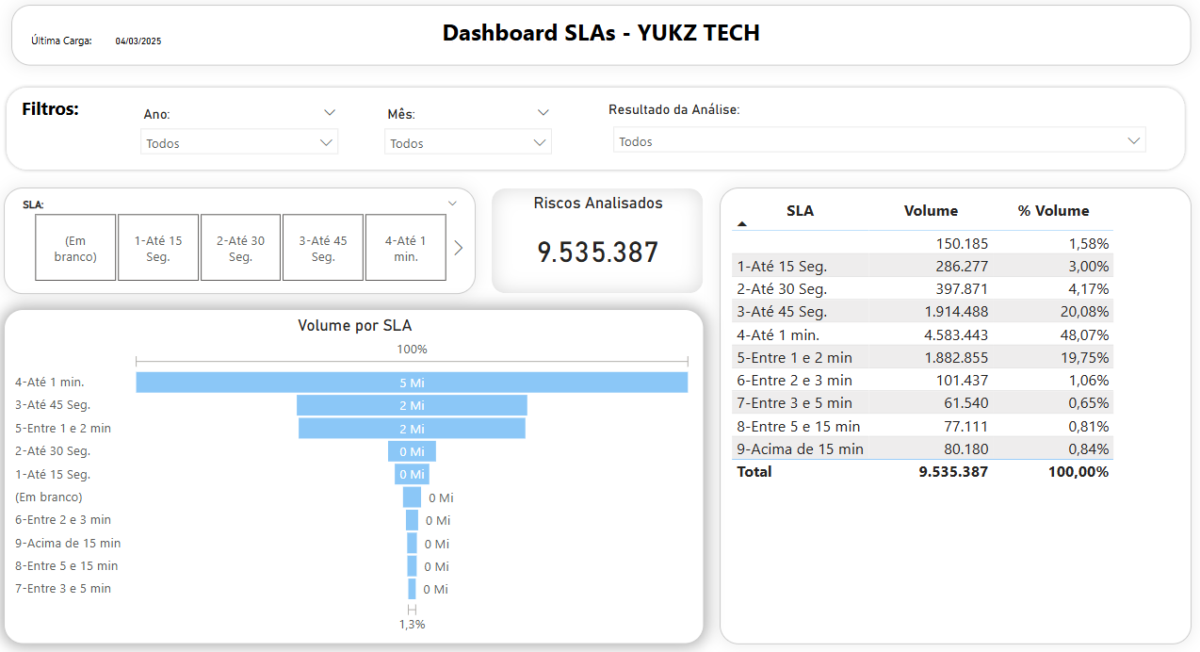
Task: Select the 7-Entre 3 e 5 min funnel bar
Action: point(412,589)
